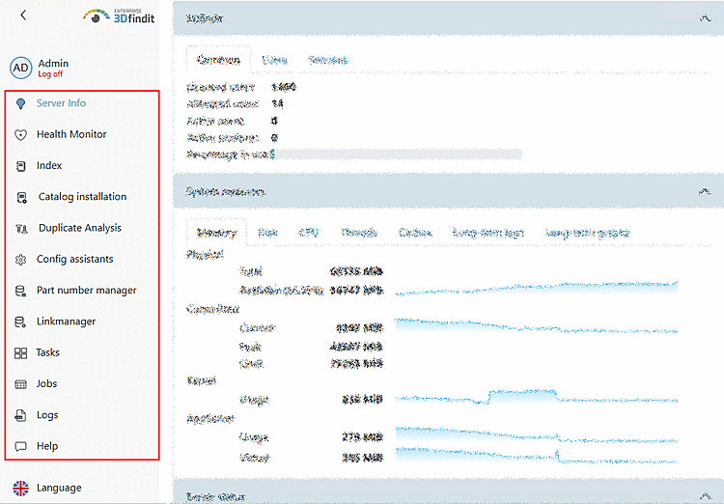
Task: Select the Common tab in top panel
Action: (218, 60)
